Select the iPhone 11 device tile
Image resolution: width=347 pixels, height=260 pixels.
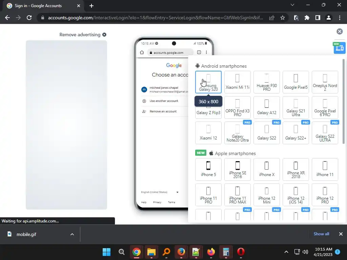tap(325, 169)
